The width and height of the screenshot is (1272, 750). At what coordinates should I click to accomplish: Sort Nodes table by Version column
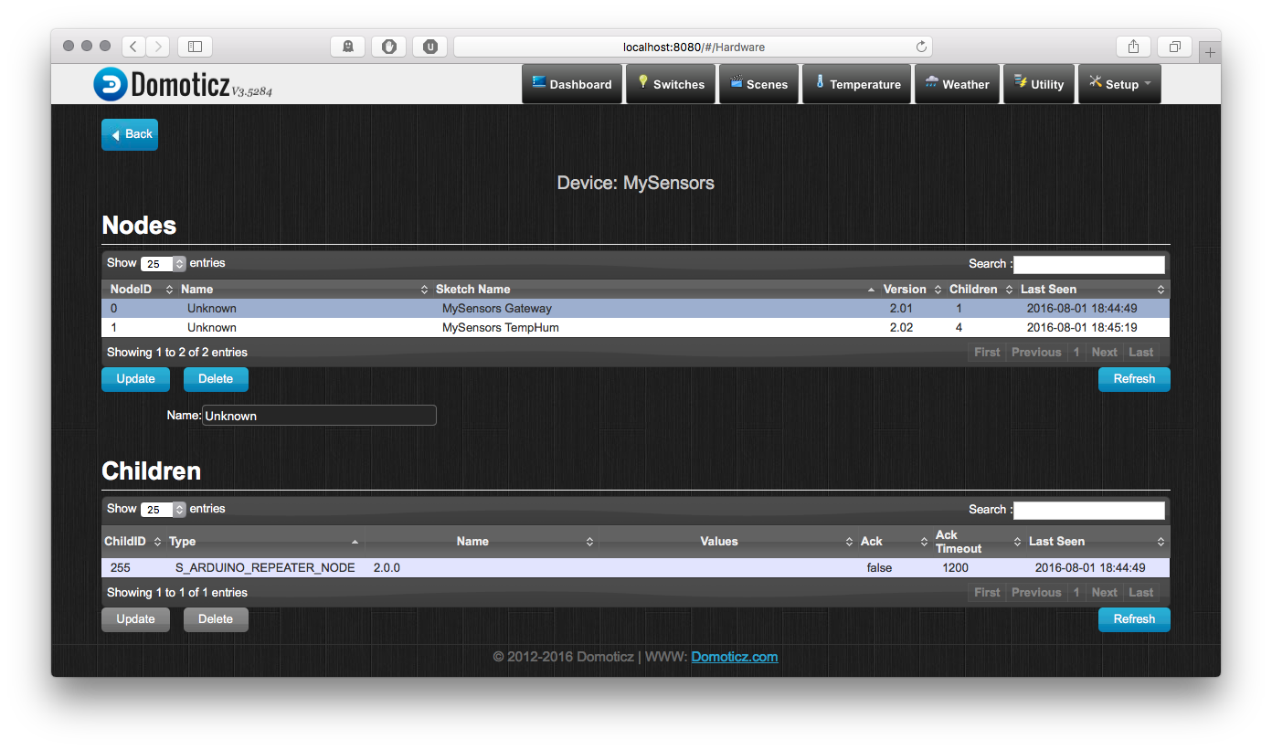click(911, 290)
